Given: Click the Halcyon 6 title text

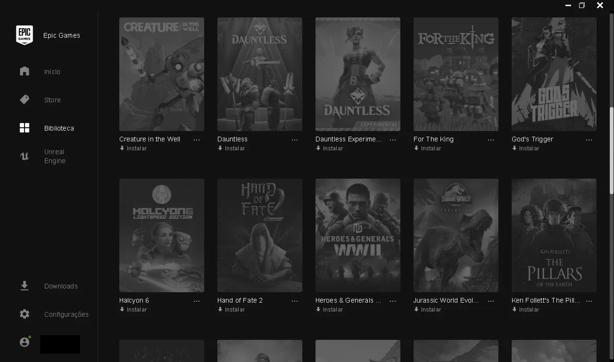Looking at the screenshot, I should tap(134, 300).
